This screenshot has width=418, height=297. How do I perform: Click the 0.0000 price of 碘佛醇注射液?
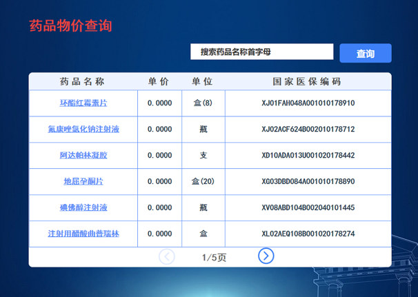pyautogui.click(x=160, y=207)
